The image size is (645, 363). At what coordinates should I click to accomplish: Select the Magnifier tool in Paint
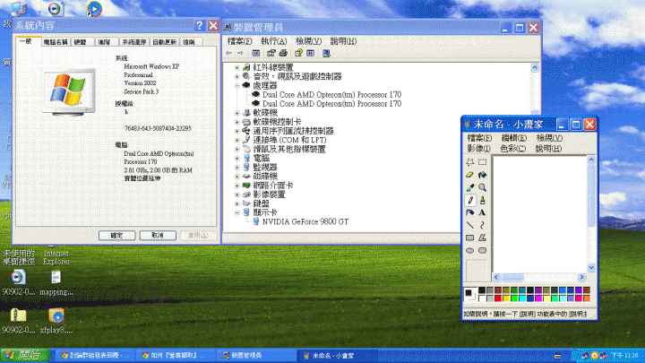(483, 187)
